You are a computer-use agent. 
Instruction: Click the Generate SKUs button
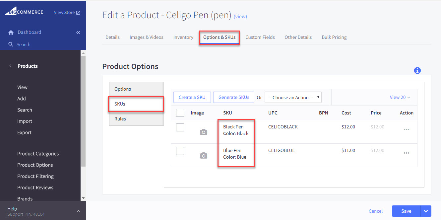click(234, 98)
